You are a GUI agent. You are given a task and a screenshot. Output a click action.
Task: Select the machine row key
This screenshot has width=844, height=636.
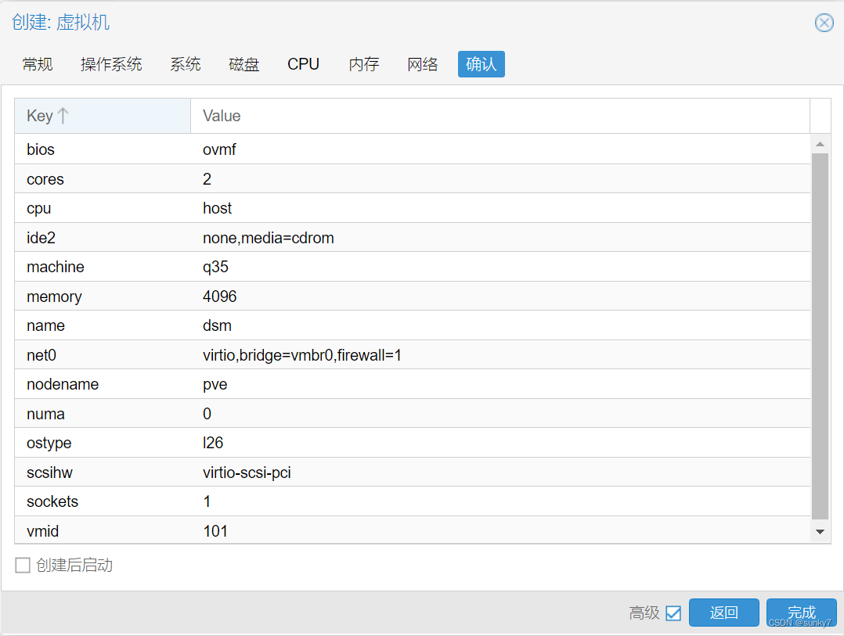pos(56,267)
